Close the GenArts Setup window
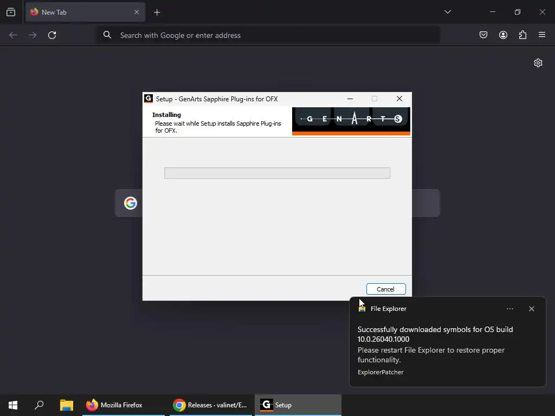555x416 pixels. click(x=399, y=99)
